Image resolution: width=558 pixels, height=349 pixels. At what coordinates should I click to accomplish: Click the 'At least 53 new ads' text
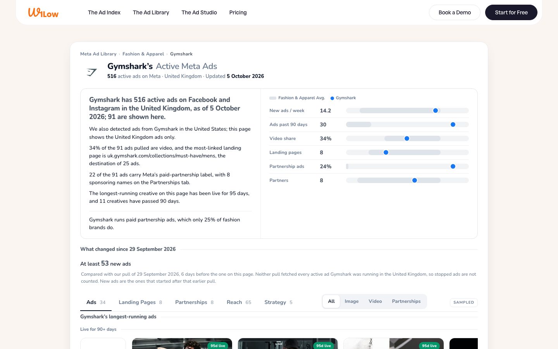(x=105, y=264)
